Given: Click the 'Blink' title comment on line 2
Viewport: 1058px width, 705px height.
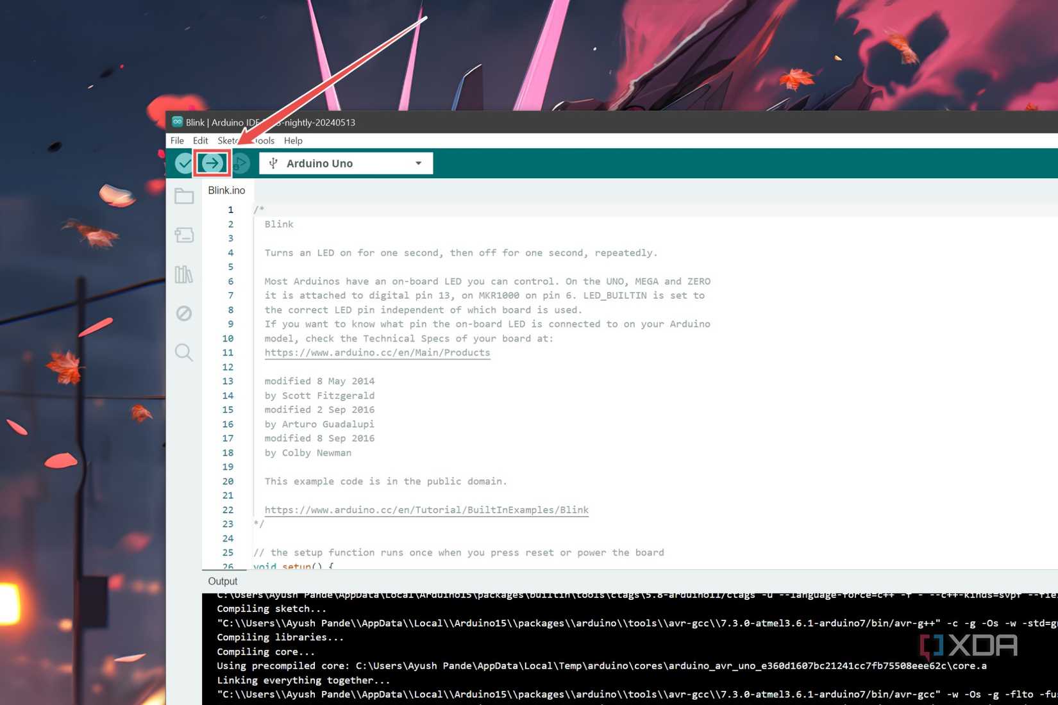Looking at the screenshot, I should (x=279, y=224).
